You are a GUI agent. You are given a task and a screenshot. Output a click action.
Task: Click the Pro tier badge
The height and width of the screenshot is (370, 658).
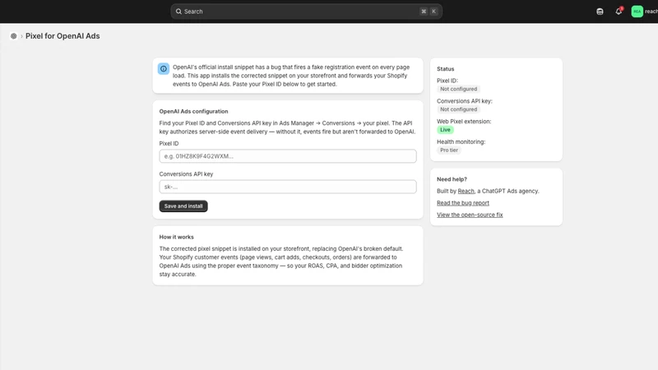coord(449,150)
